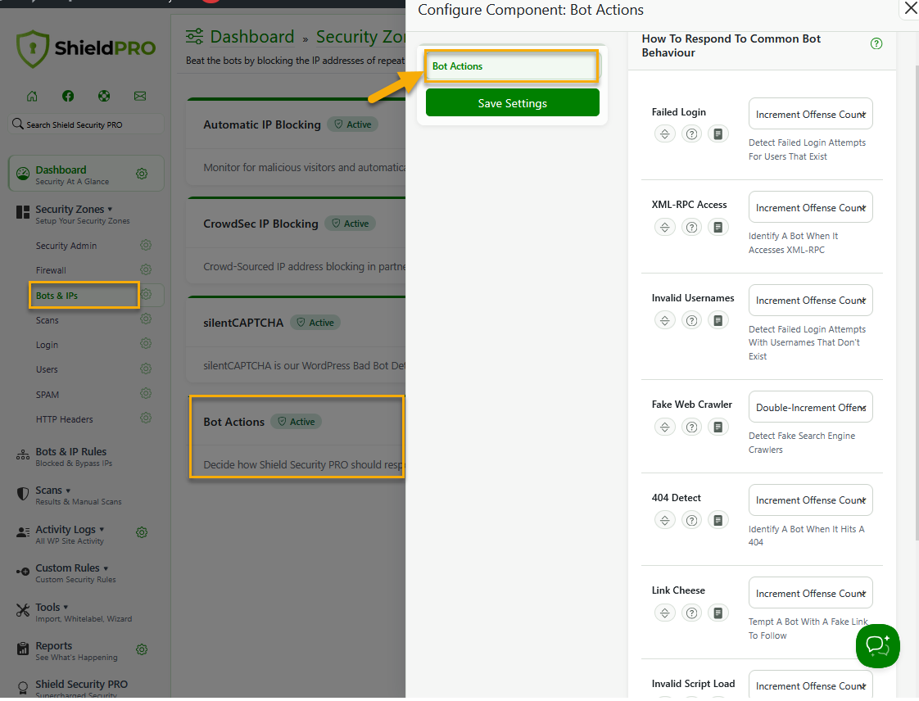919x701 pixels.
Task: Click the up-down arrows icon under XML-RPC Access
Action: tap(664, 228)
